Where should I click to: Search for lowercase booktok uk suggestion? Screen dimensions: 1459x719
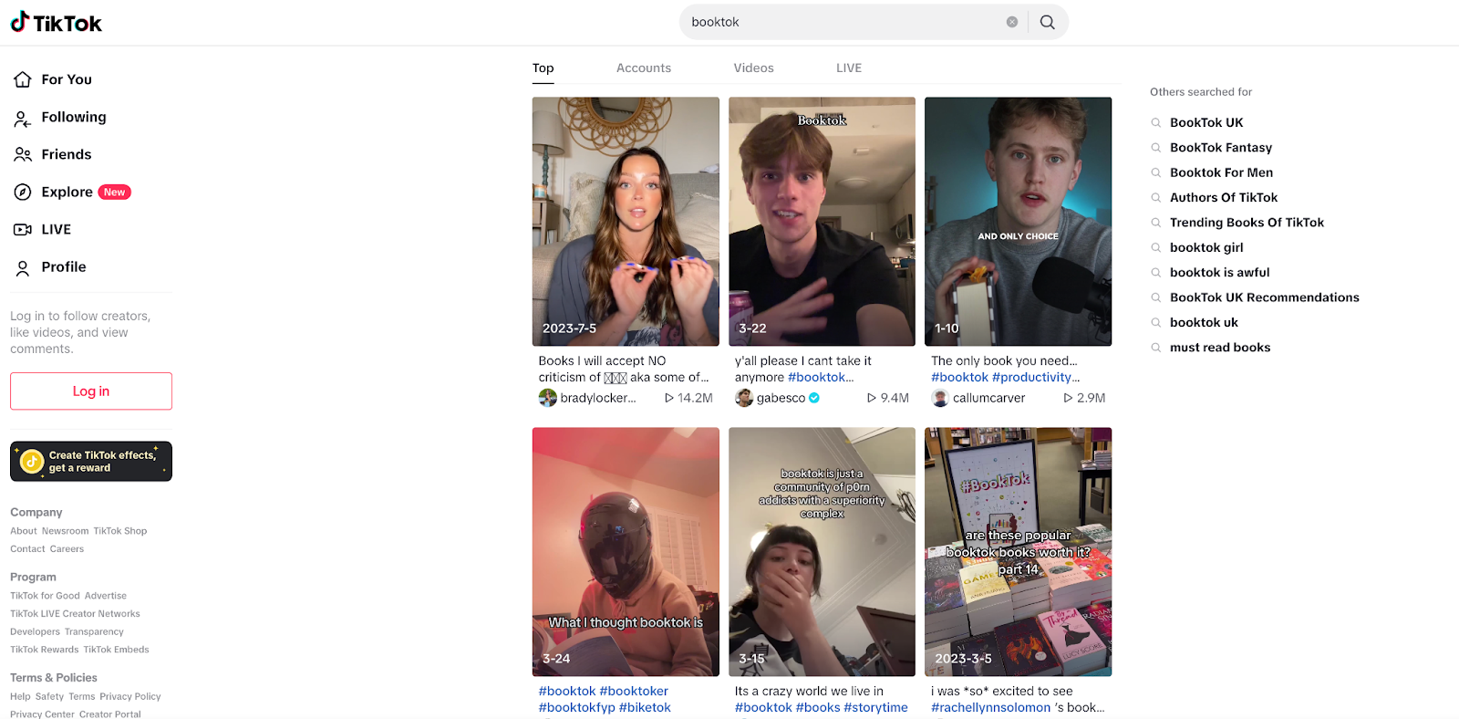[1204, 322]
